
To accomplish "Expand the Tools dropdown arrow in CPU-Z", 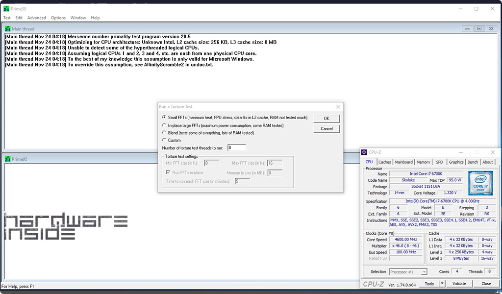I will click(442, 283).
